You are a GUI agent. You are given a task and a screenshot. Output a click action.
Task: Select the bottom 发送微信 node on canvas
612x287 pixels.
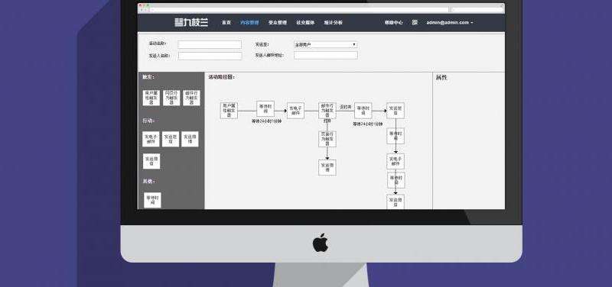coord(396,202)
